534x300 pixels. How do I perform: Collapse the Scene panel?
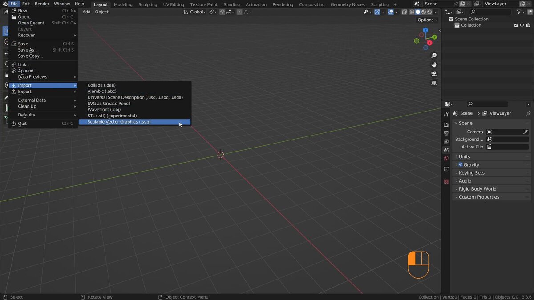click(x=492, y=123)
